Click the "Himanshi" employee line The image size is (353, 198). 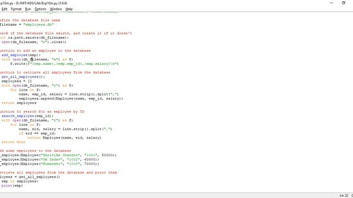pos(50,164)
